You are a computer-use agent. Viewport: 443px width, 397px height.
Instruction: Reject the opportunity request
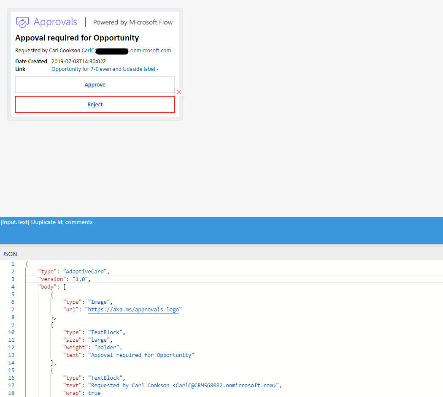click(x=95, y=104)
